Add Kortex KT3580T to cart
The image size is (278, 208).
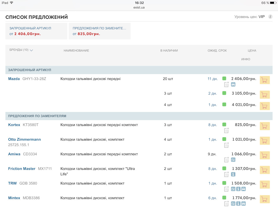[x=264, y=126]
